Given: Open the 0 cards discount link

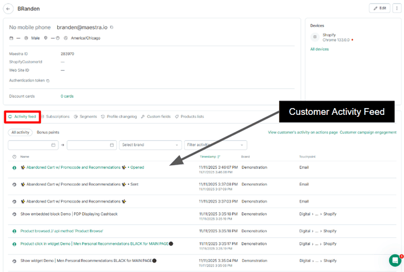Looking at the screenshot, I should 67,96.
